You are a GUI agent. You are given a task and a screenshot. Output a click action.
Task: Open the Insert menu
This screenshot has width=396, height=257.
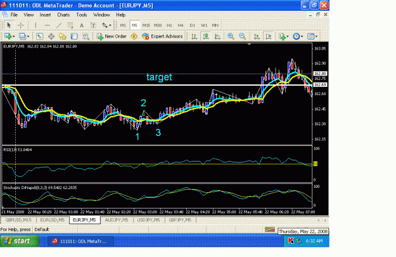pyautogui.click(x=45, y=15)
